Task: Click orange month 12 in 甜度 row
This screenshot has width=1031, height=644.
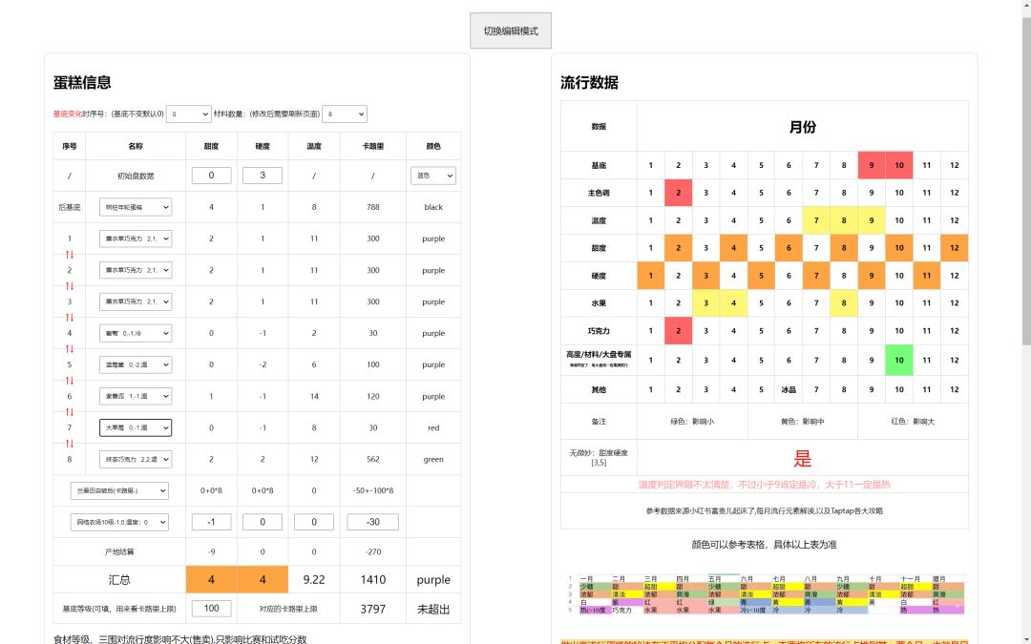Action: click(954, 248)
